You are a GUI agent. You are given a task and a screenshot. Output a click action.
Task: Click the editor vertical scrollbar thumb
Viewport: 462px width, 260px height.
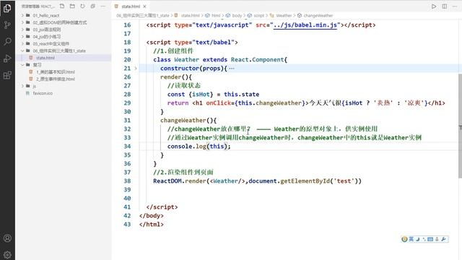460,126
